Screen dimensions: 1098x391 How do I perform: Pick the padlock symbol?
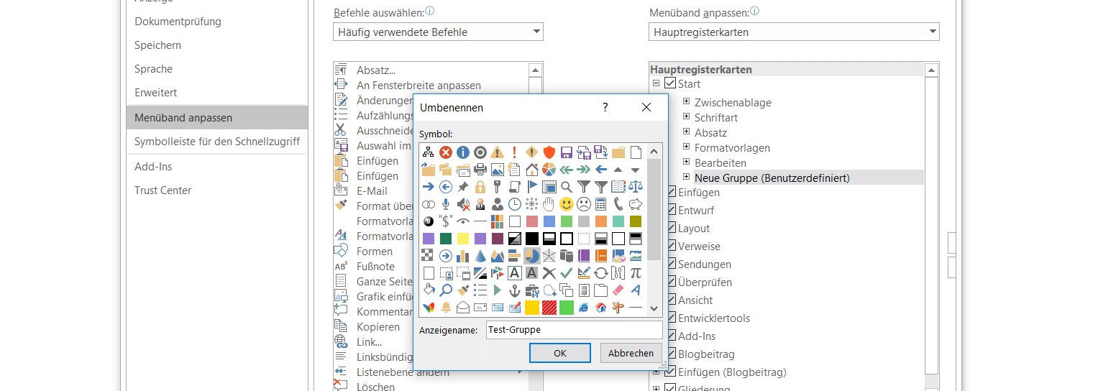pos(480,187)
